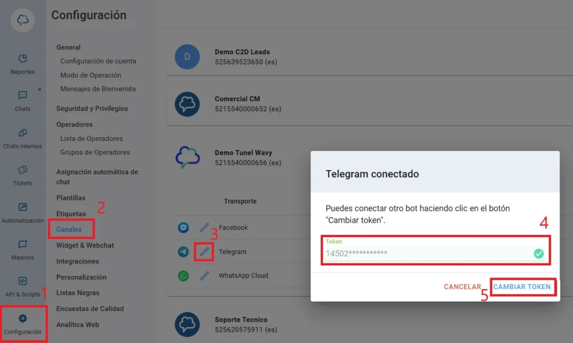This screenshot has width=573, height=343.
Task: Click the Transporte column header
Action: (x=240, y=201)
